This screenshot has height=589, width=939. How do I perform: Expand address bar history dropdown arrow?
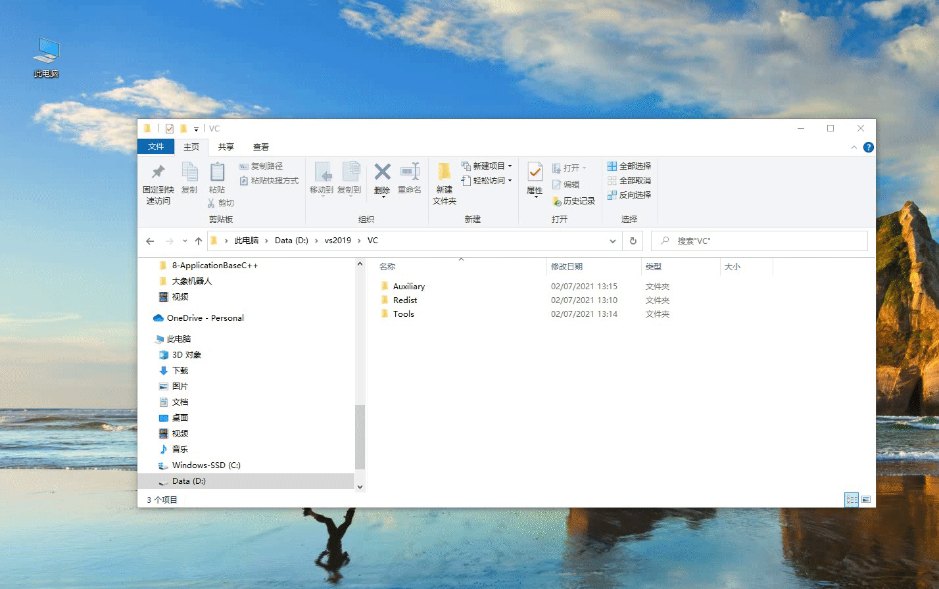tap(613, 241)
